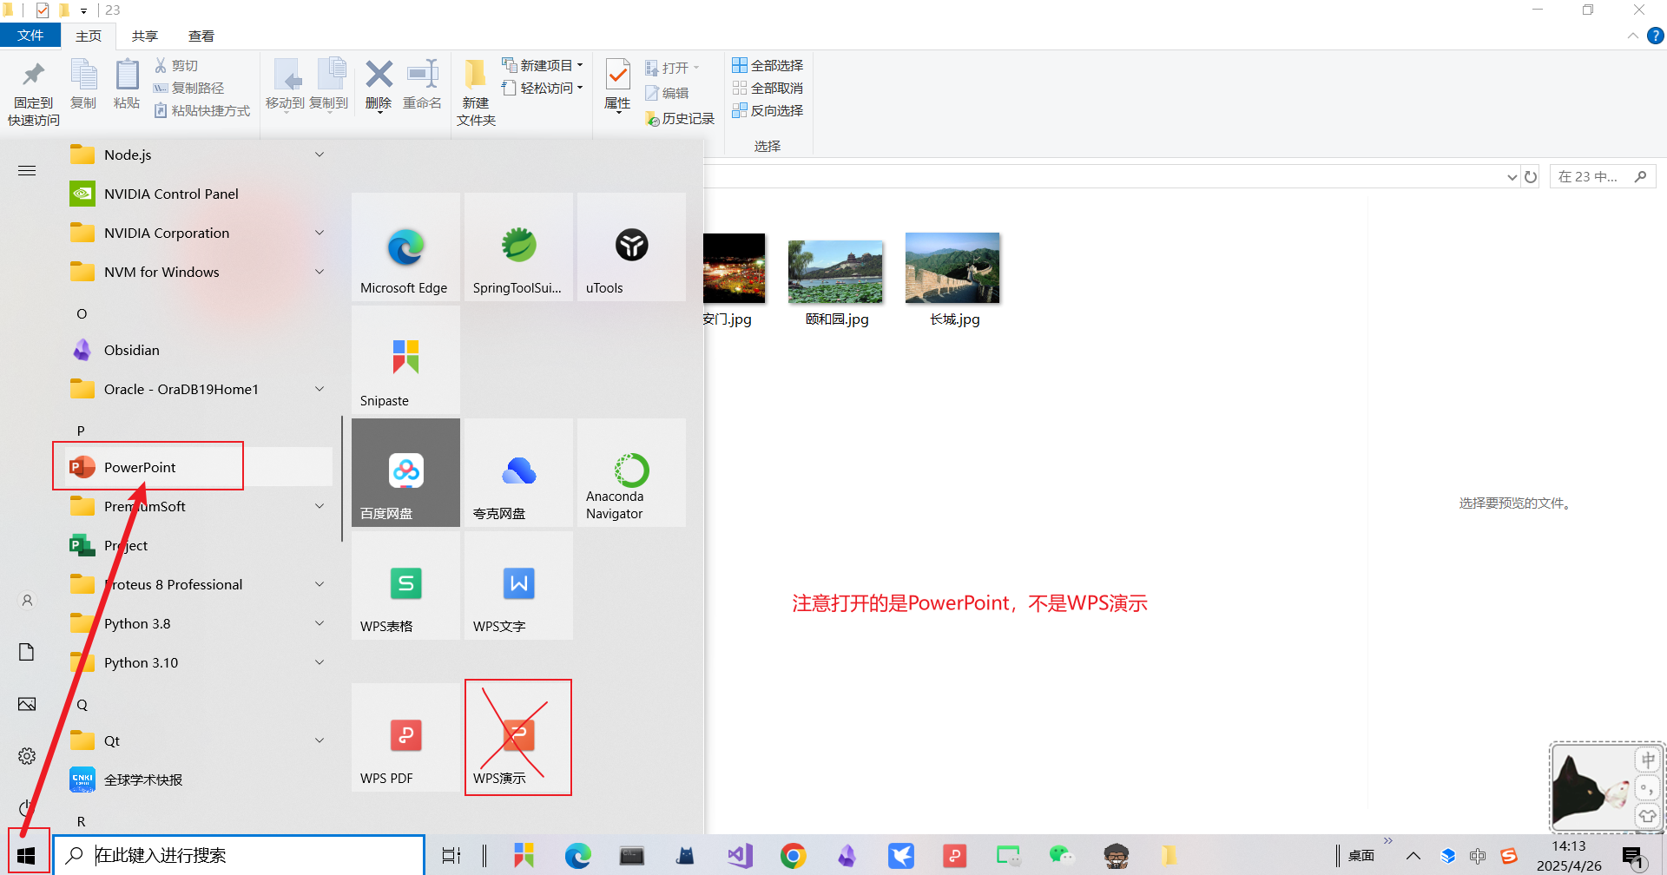
Task: Show hidden tray icons arrow
Action: pos(1413,856)
